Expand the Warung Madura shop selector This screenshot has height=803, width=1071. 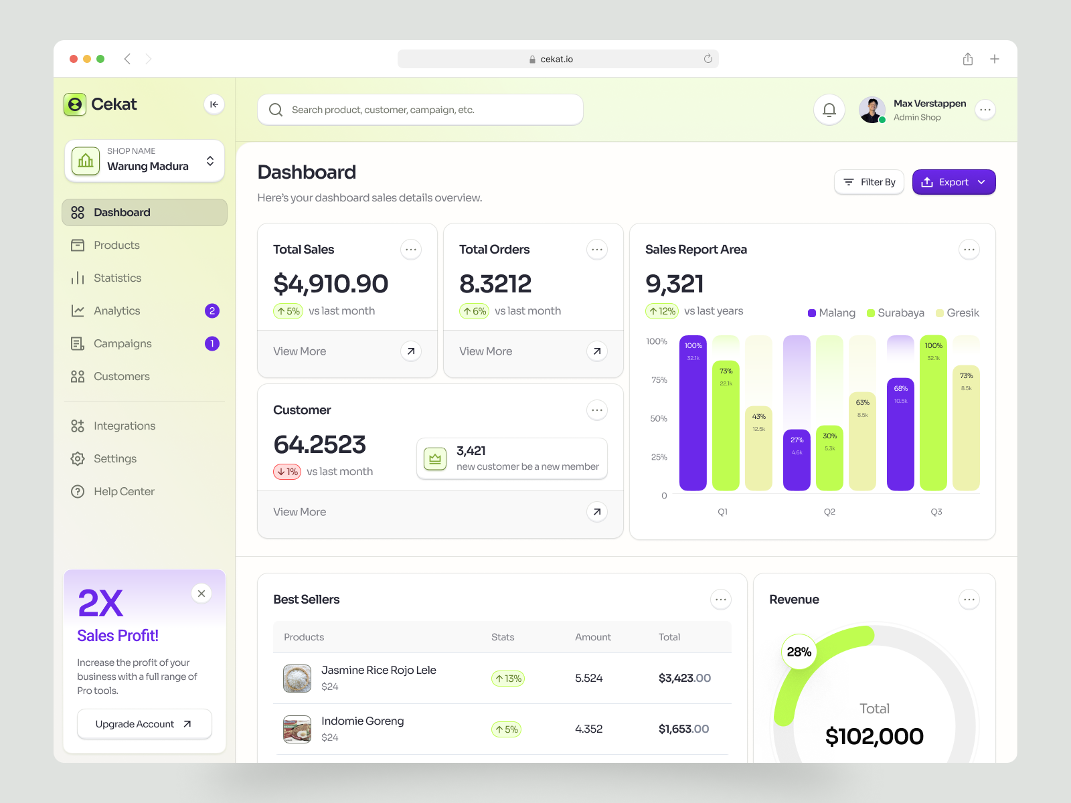click(210, 161)
